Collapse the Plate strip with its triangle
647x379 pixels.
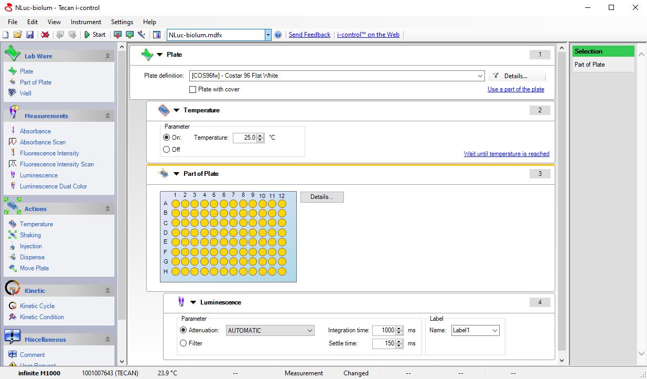coord(160,55)
